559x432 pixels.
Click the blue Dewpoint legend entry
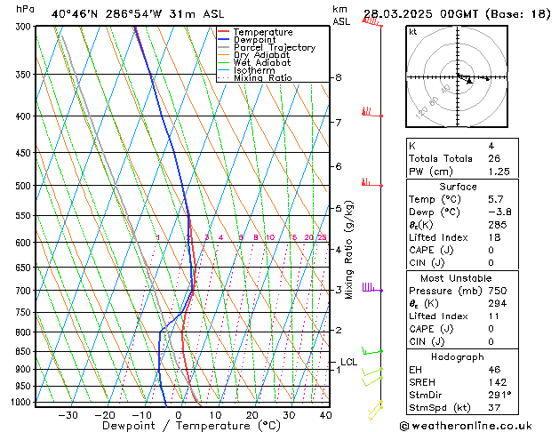coord(247,40)
